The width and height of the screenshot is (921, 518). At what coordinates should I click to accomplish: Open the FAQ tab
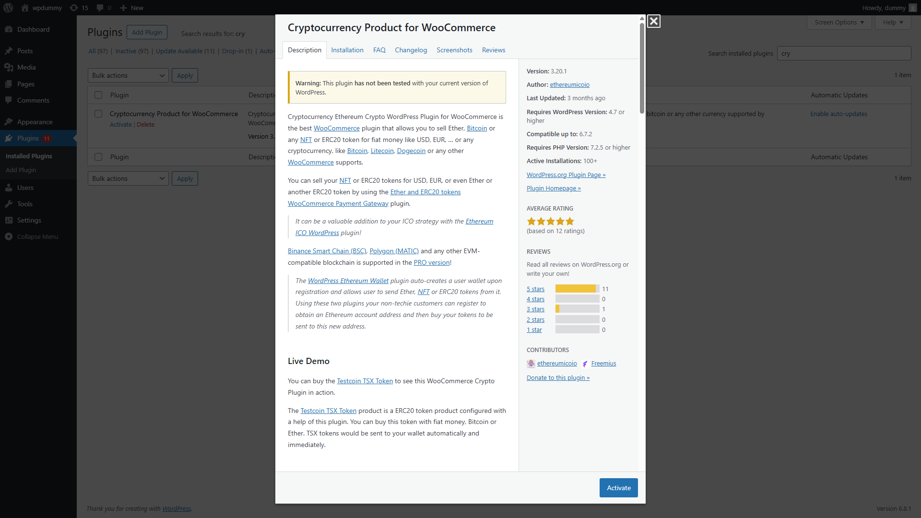click(x=379, y=50)
